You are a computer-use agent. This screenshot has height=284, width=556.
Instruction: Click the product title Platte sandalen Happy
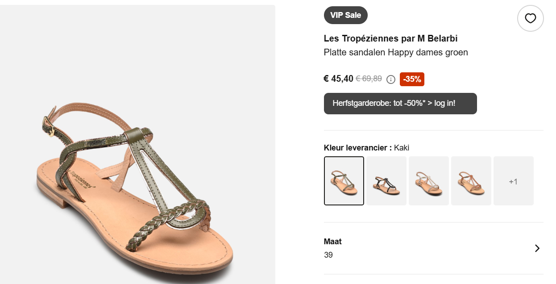[x=396, y=52]
